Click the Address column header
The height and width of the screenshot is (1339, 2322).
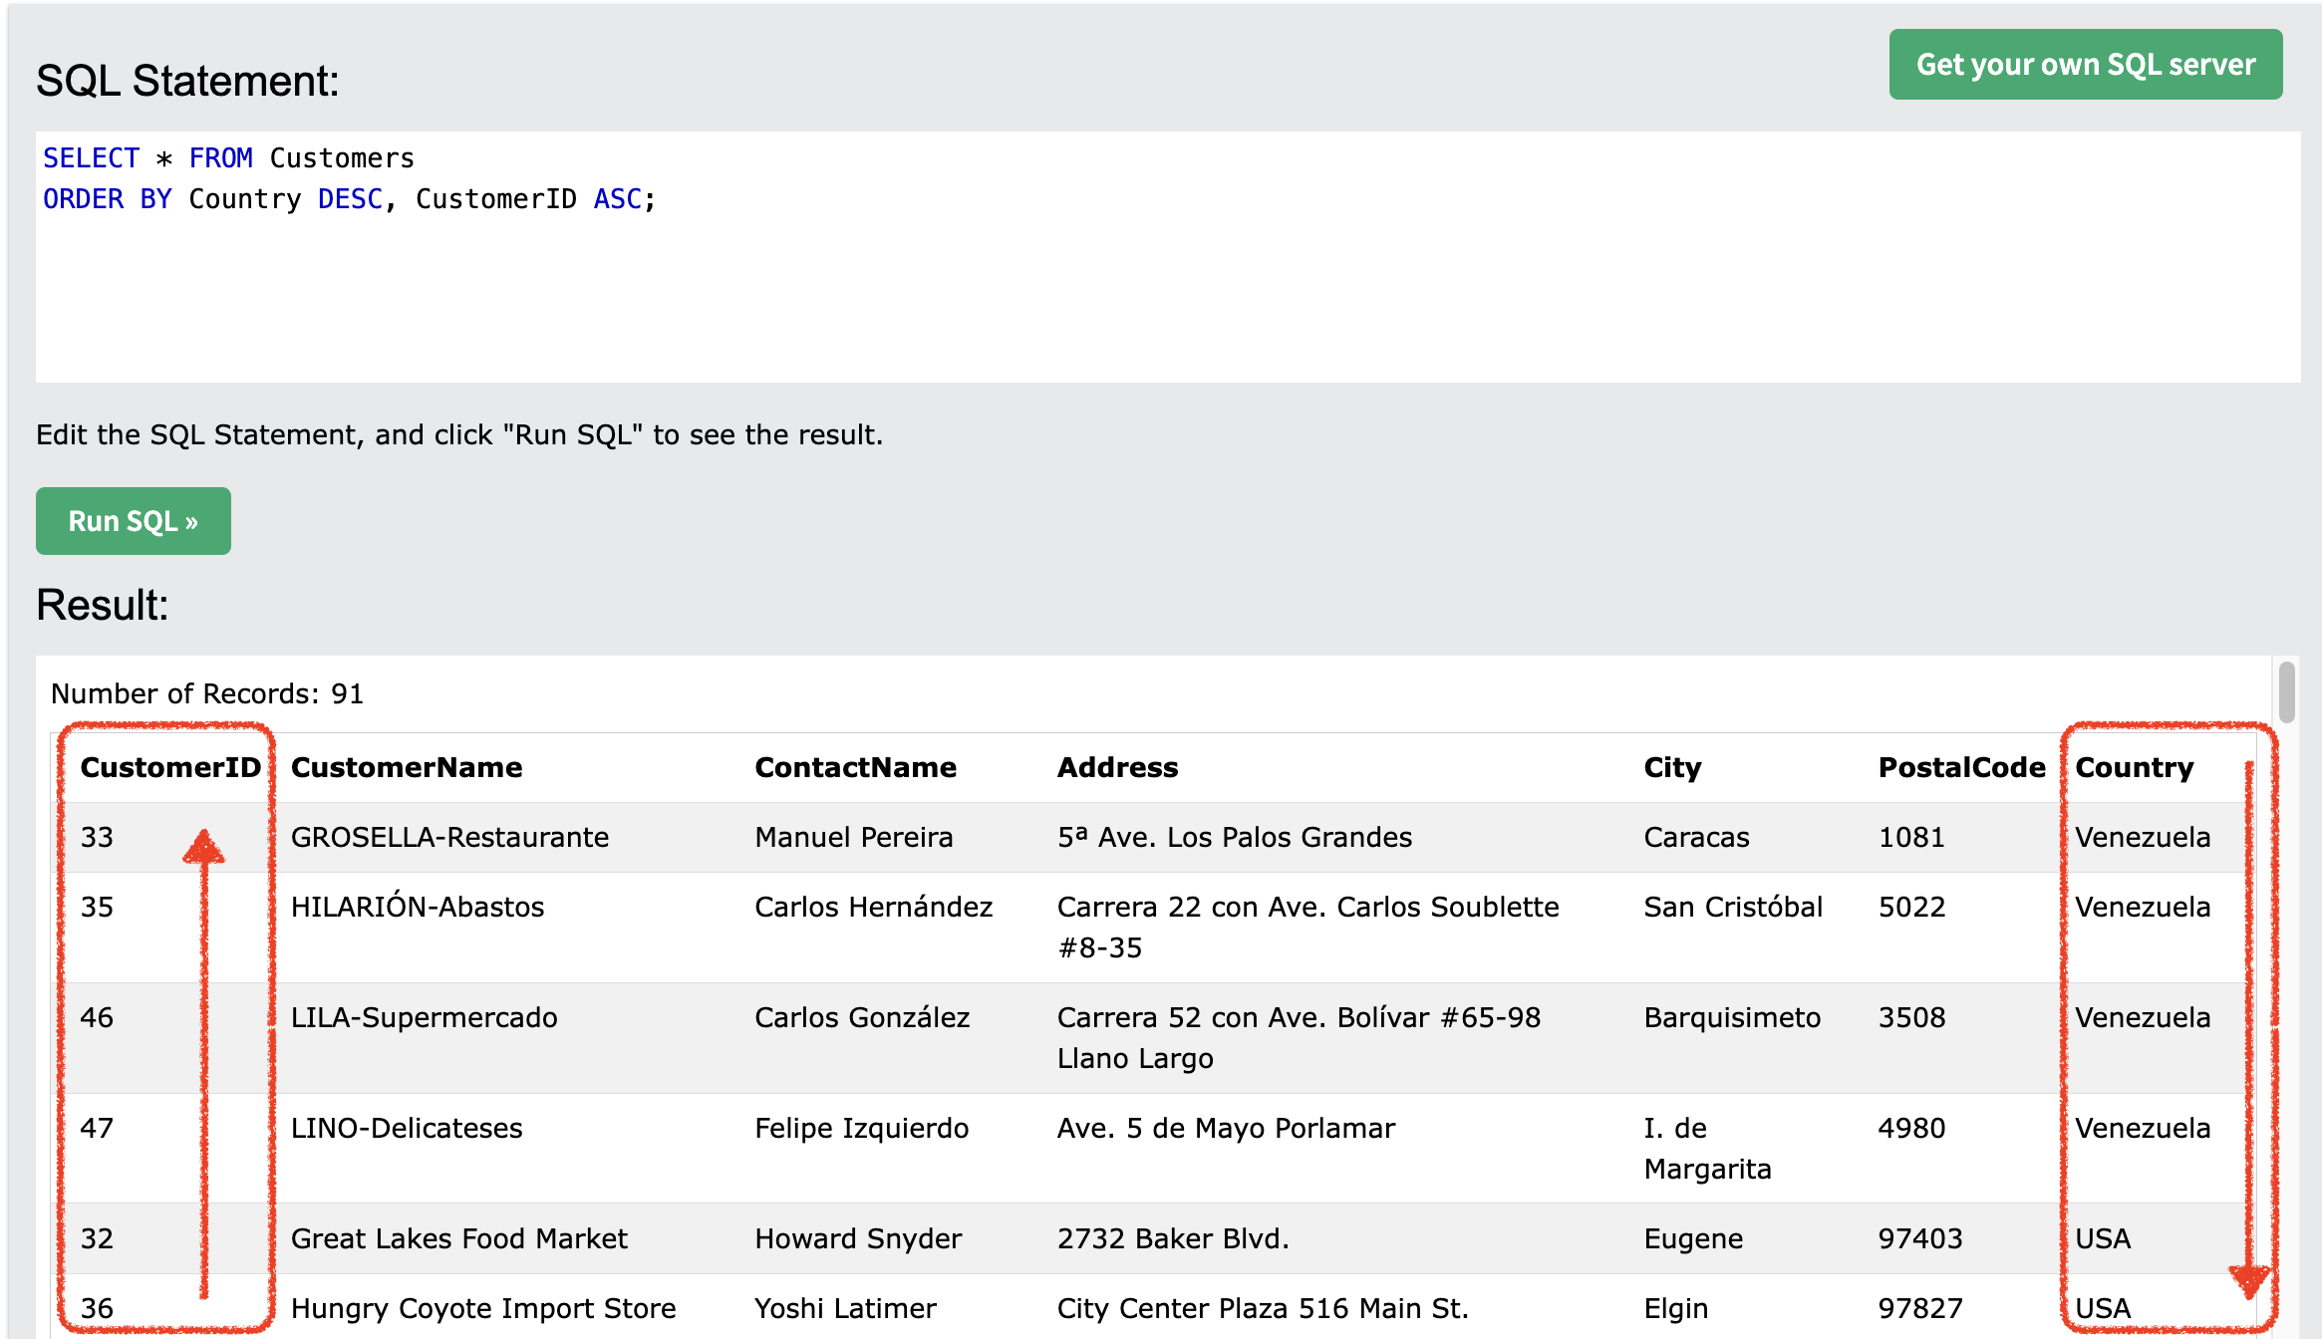click(x=1117, y=767)
